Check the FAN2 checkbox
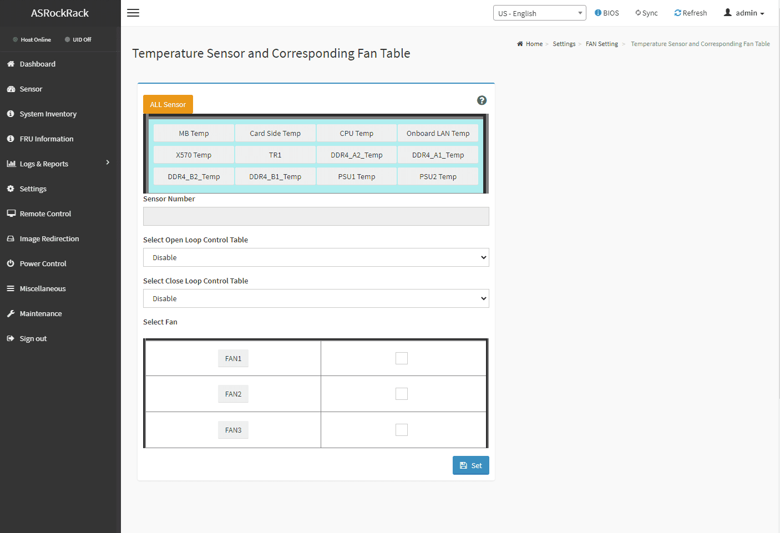The height and width of the screenshot is (533, 780). [x=402, y=394]
